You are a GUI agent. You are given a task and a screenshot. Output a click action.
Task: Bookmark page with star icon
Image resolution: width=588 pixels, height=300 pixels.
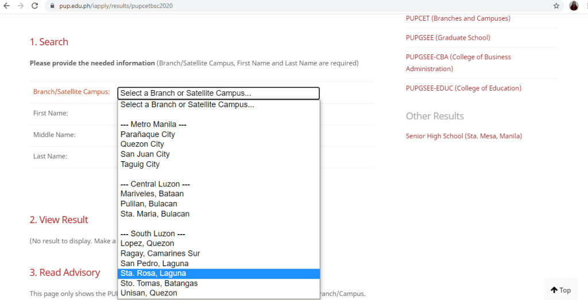click(x=556, y=6)
